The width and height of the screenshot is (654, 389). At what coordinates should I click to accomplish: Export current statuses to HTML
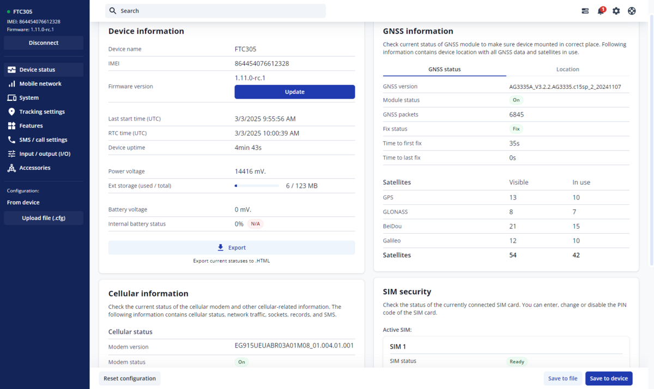pos(231,247)
